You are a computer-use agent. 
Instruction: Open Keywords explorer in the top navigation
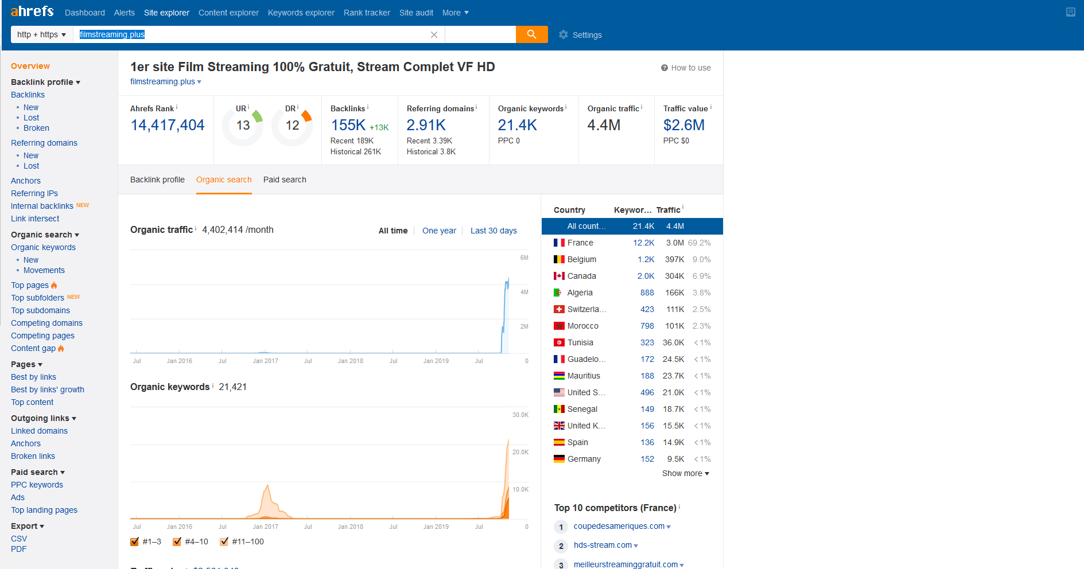coord(301,13)
